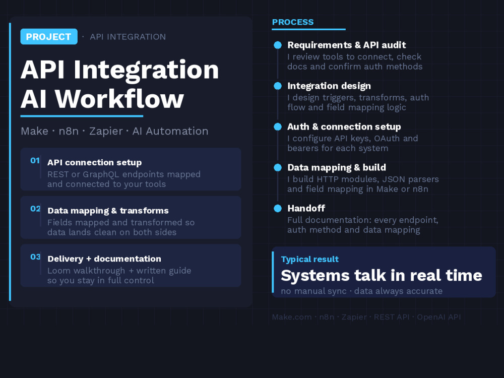Click the bullet dot beside 'Requirements & API audit'
The image size is (504, 378).
[x=278, y=45]
